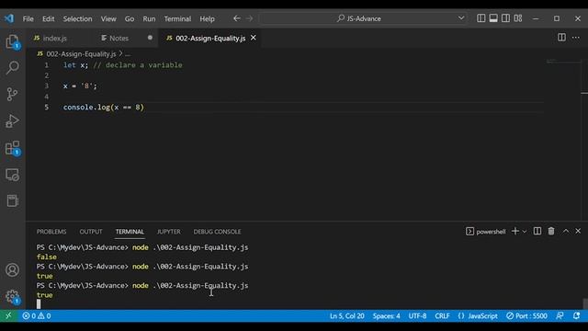Click code line 5 console.log
This screenshot has width=588, height=331.
(x=104, y=108)
